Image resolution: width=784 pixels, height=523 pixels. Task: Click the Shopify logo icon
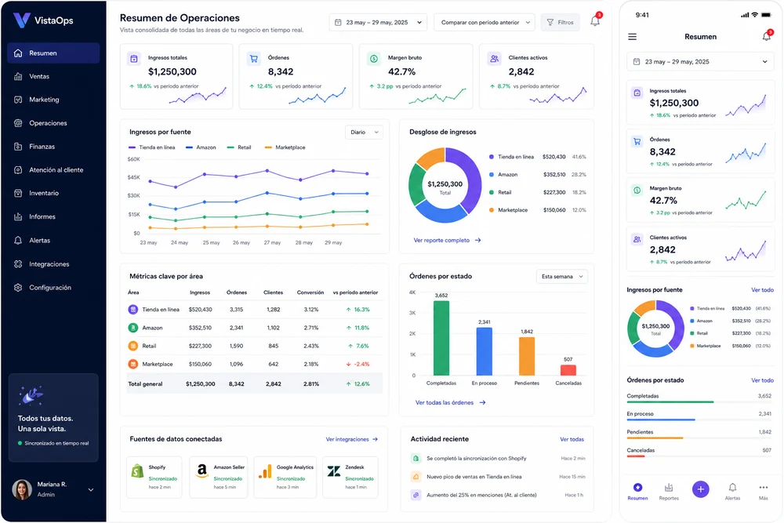click(137, 471)
